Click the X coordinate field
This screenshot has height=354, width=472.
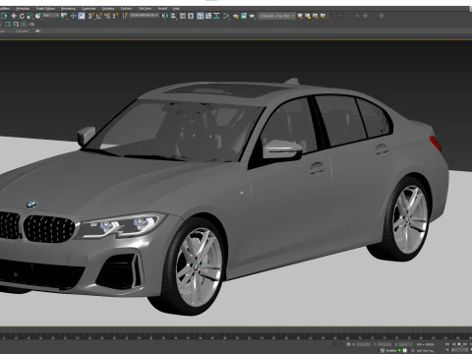[363, 344]
